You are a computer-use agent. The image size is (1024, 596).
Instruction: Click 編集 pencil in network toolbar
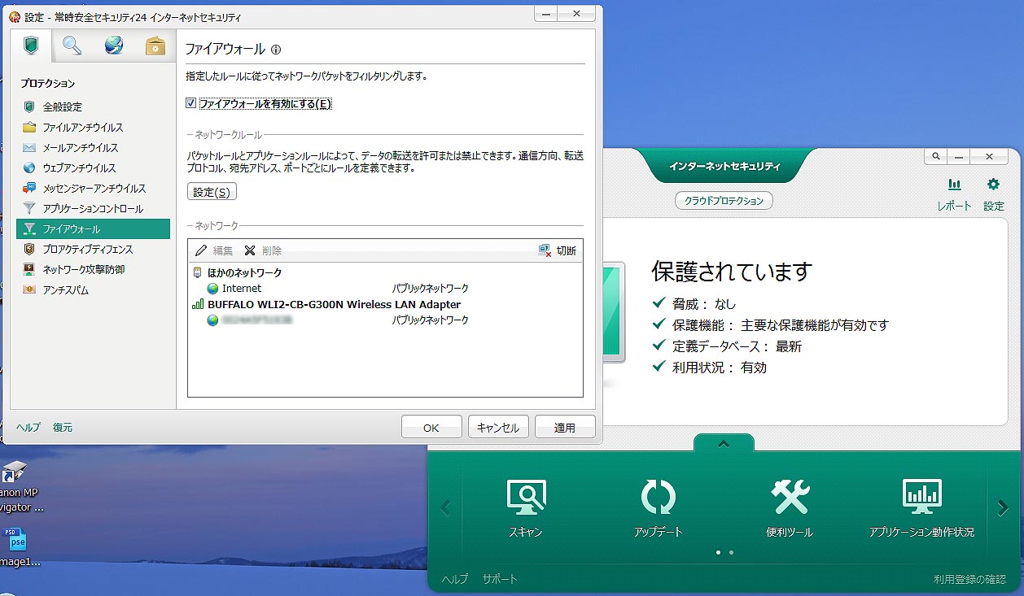[214, 250]
